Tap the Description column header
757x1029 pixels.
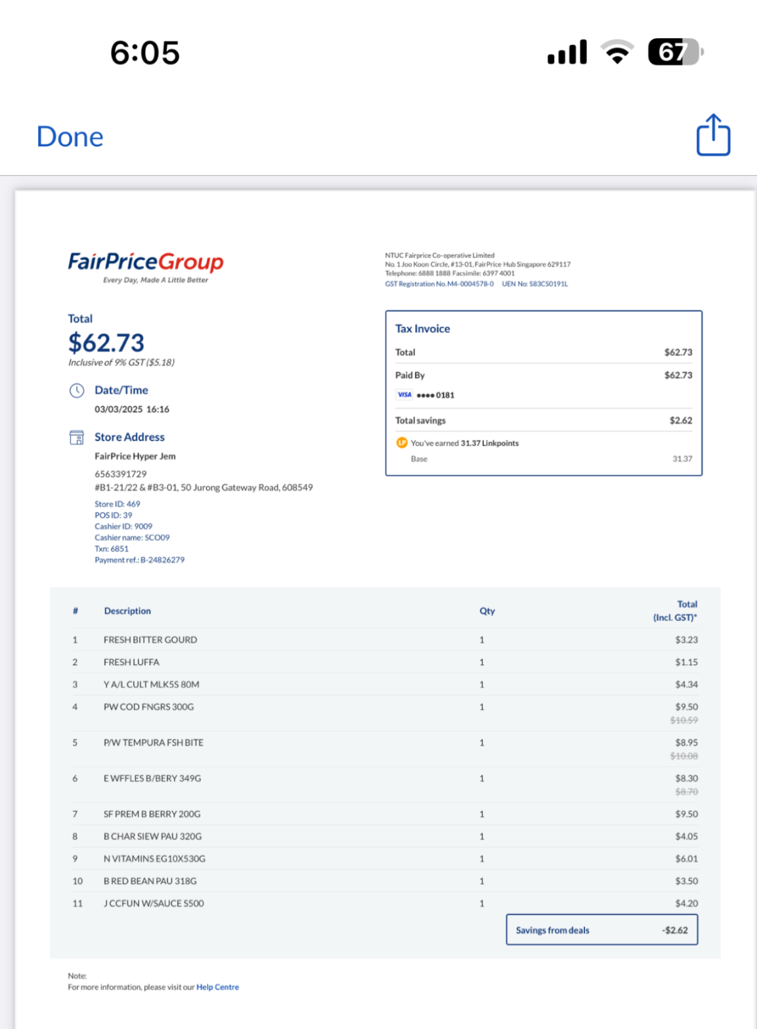pos(127,611)
